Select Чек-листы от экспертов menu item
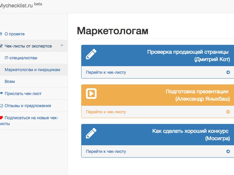234x175 pixels. click(28, 46)
